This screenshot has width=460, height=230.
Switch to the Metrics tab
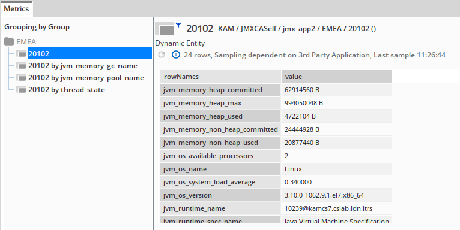tap(16, 9)
